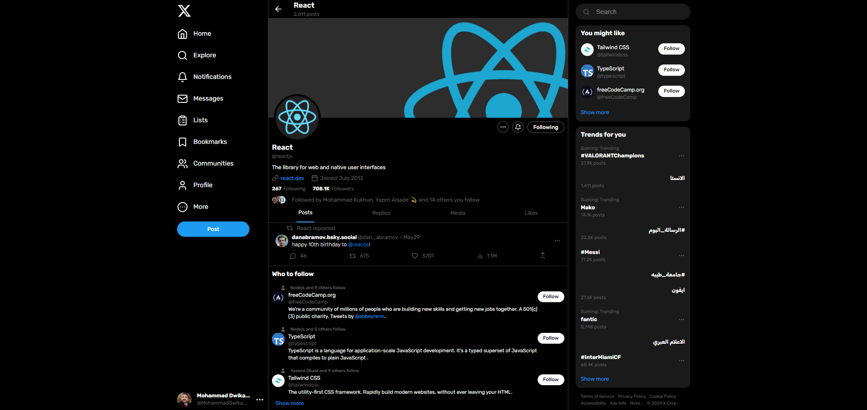The width and height of the screenshot is (867, 410).
Task: Switch to the Posts tab
Action: 305,213
